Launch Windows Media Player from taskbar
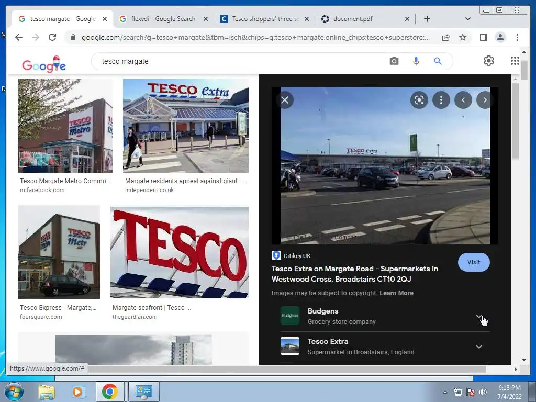This screenshot has width=536, height=402. [x=77, y=392]
